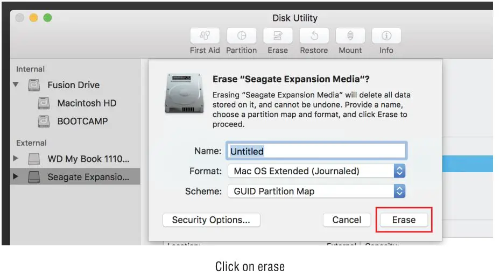Viewport: 500px width, 276px height.
Task: Collapse the Fusion Drive disclosure triangle
Action: (16, 85)
